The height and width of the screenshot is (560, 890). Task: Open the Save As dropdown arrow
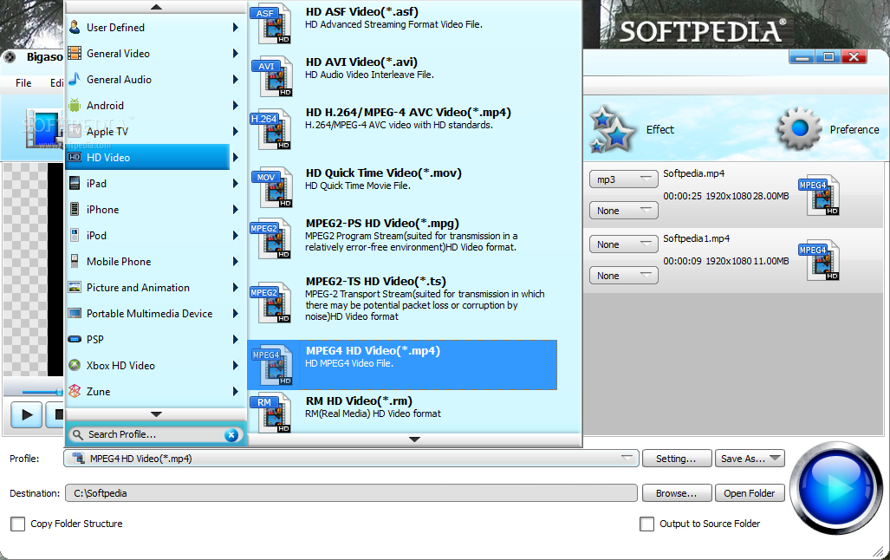tap(776, 458)
